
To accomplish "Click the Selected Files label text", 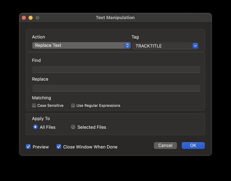I will (92, 127).
